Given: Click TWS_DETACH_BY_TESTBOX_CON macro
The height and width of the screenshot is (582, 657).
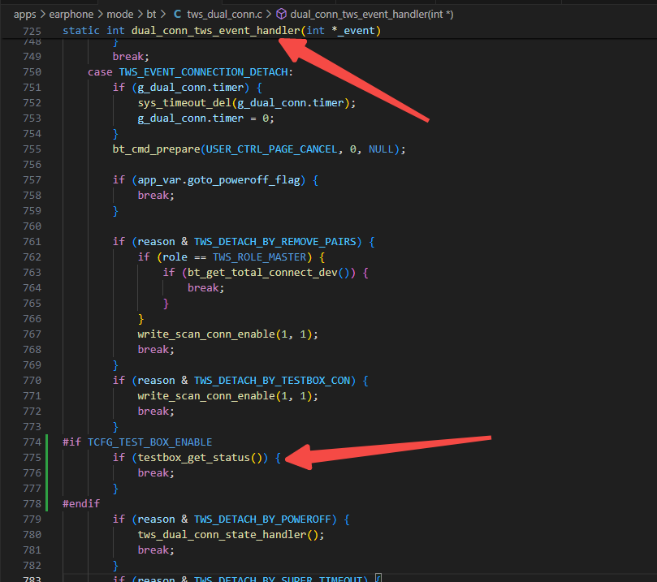Looking at the screenshot, I should pos(272,381).
